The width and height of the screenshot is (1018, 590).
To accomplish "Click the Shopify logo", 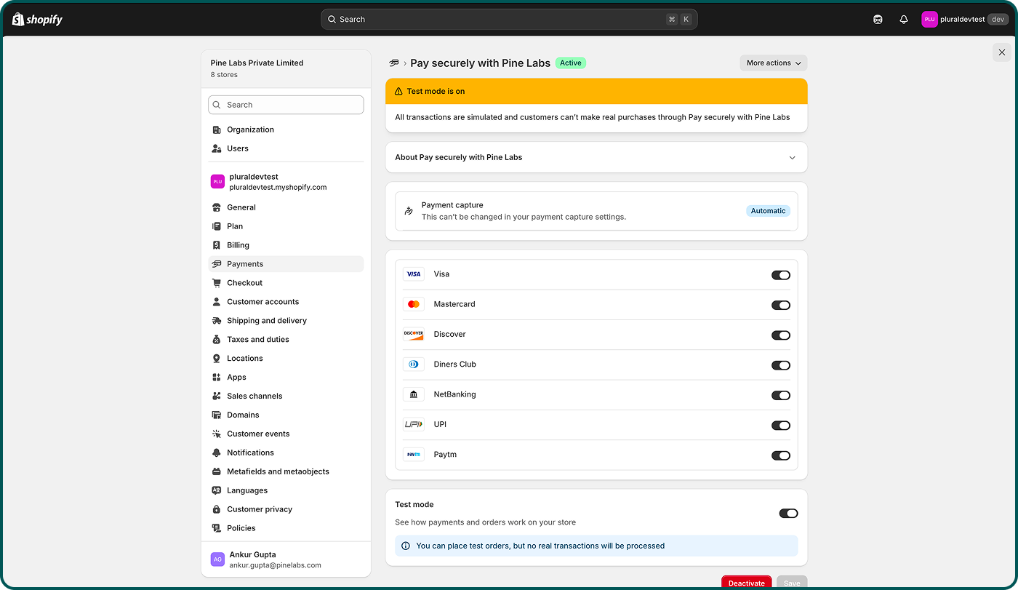I will click(37, 20).
